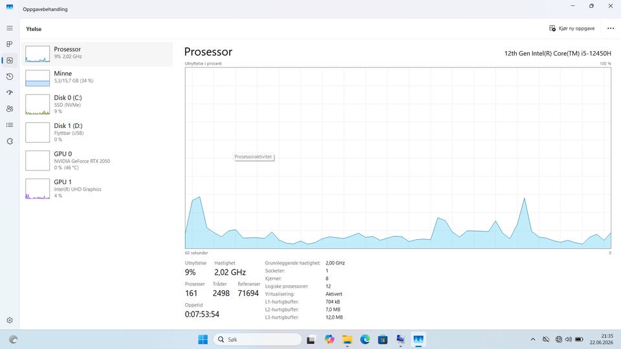Open File Explorer from the taskbar
The height and width of the screenshot is (349, 621).
pyautogui.click(x=347, y=339)
